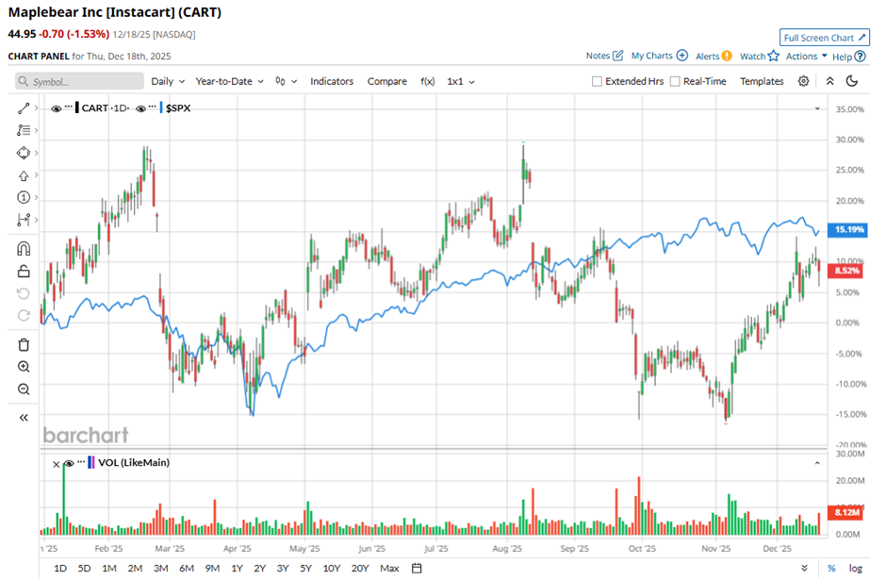Enable the Extended Hrs checkbox
Screen dimensions: 886x580
pyautogui.click(x=597, y=81)
